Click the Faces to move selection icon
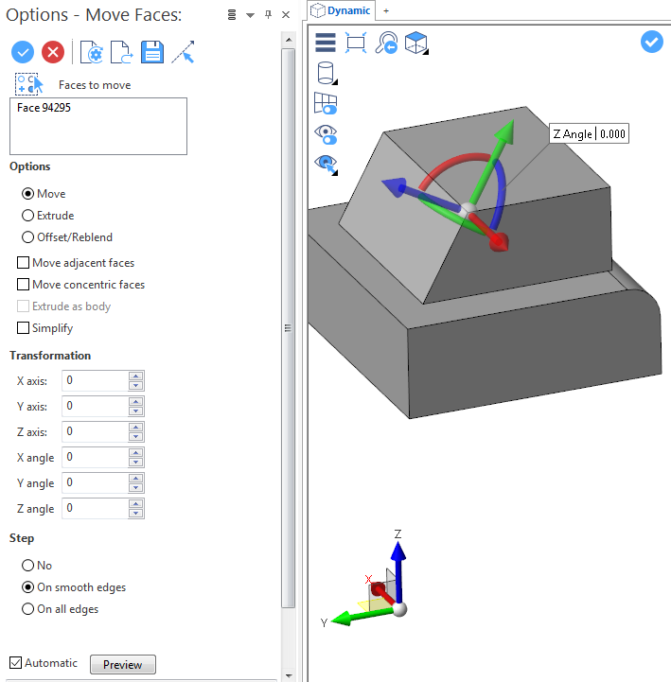671x682 pixels. point(29,84)
